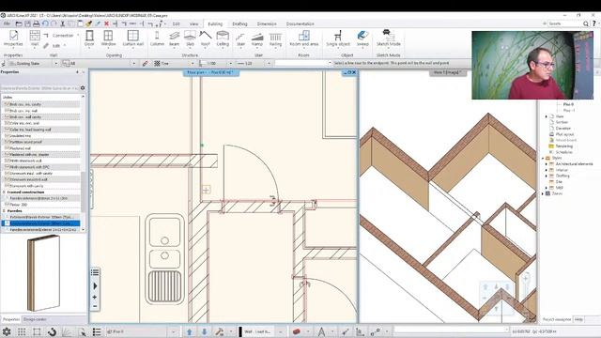The height and width of the screenshot is (338, 601).
Task: Select the Section item in navigator
Action: (x=562, y=122)
